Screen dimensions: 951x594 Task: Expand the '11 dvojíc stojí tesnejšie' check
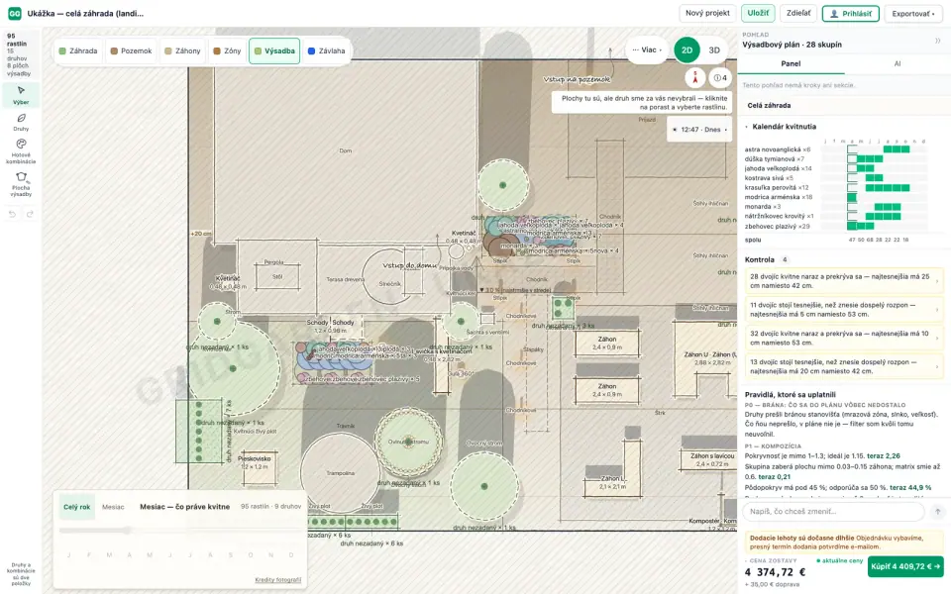coord(844,310)
